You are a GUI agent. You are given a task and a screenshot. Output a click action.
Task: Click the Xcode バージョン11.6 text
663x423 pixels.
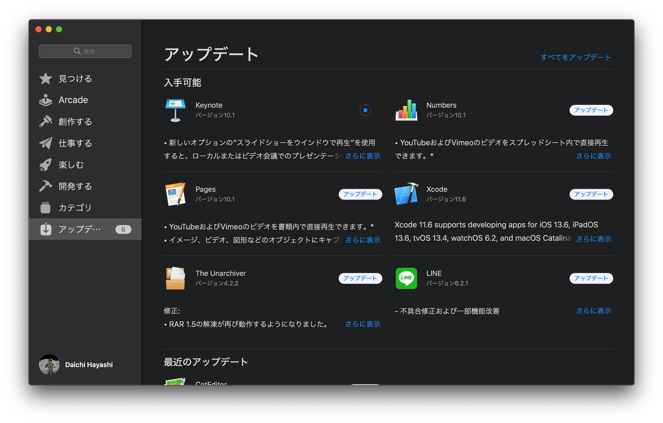pos(446,199)
